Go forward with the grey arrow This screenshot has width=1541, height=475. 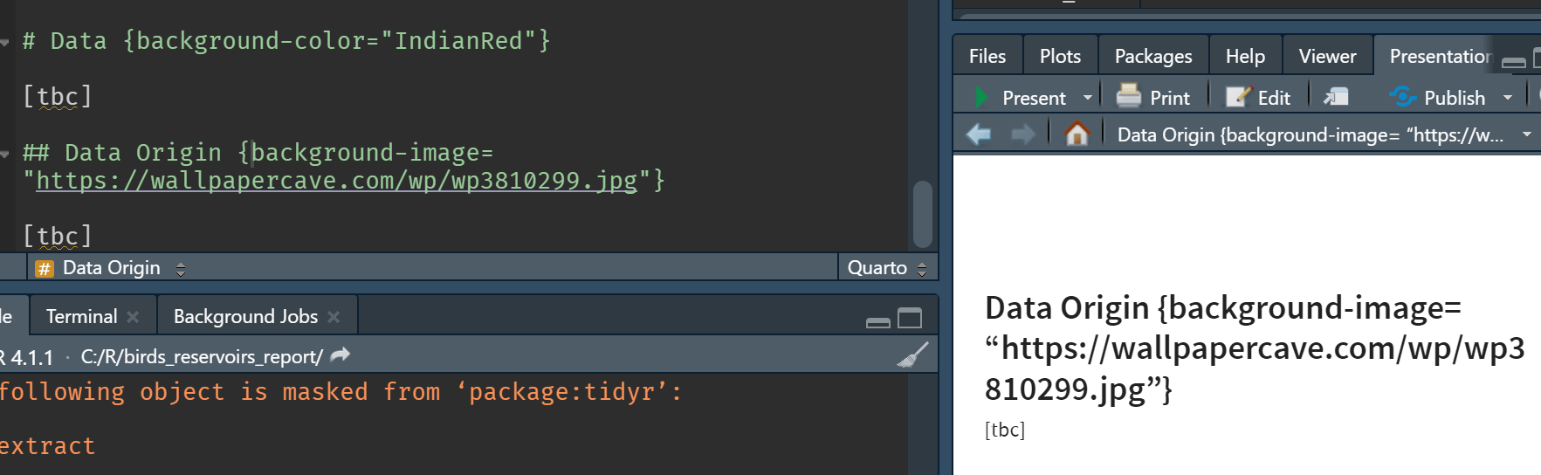[x=1022, y=134]
